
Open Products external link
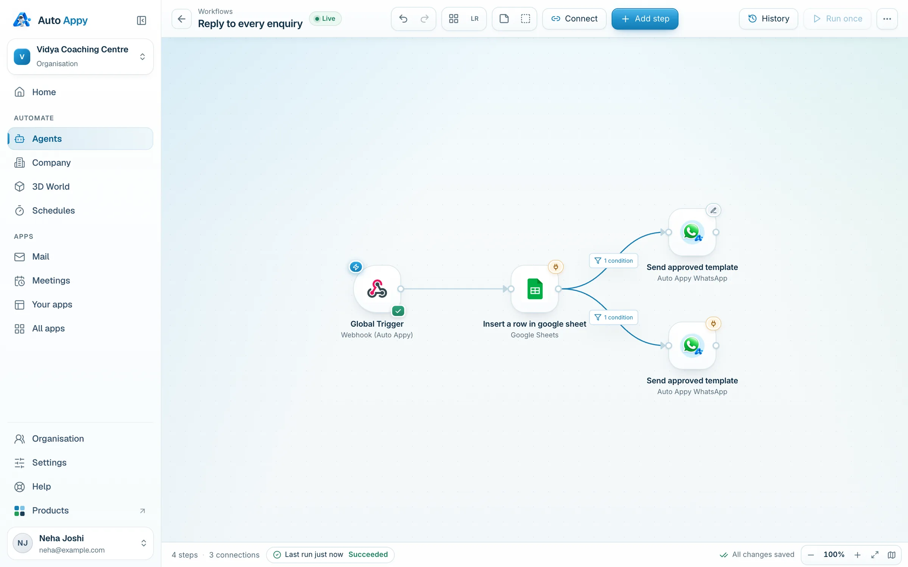point(80,511)
